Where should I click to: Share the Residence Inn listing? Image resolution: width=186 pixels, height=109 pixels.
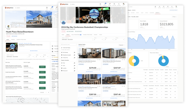tap(100, 86)
